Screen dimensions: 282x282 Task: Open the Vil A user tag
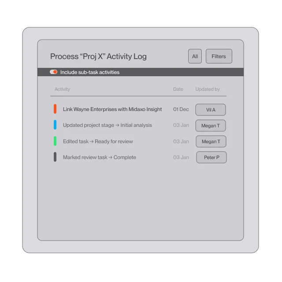click(211, 110)
